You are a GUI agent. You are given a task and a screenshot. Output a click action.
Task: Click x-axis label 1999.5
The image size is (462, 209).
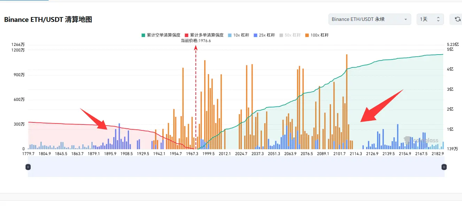(208, 154)
